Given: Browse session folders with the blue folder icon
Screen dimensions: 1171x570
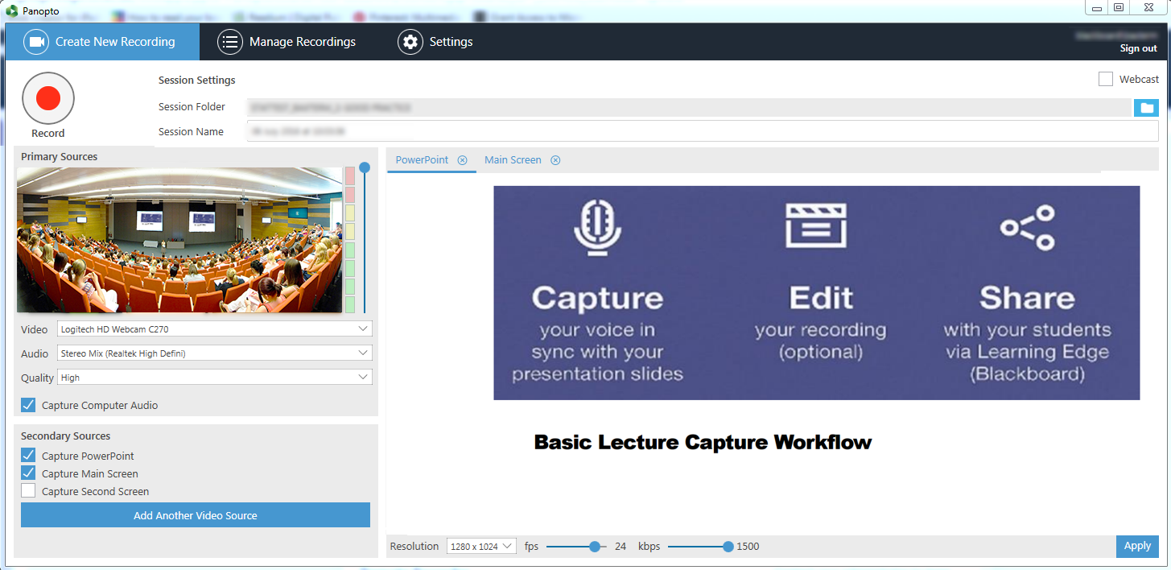Looking at the screenshot, I should click(1146, 108).
